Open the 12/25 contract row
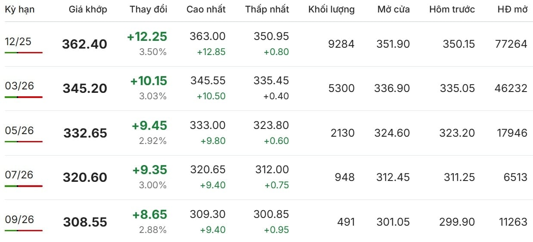 (18, 42)
